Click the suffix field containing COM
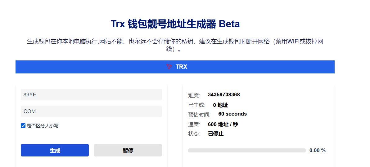 coord(91,111)
